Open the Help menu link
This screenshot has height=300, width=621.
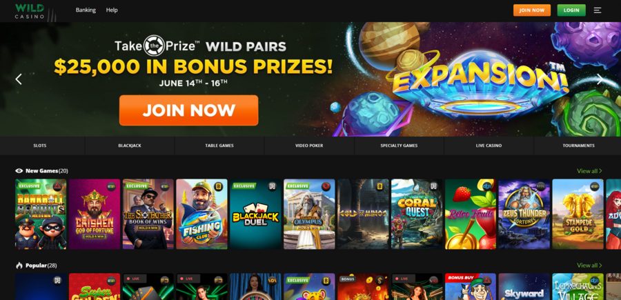click(x=112, y=10)
